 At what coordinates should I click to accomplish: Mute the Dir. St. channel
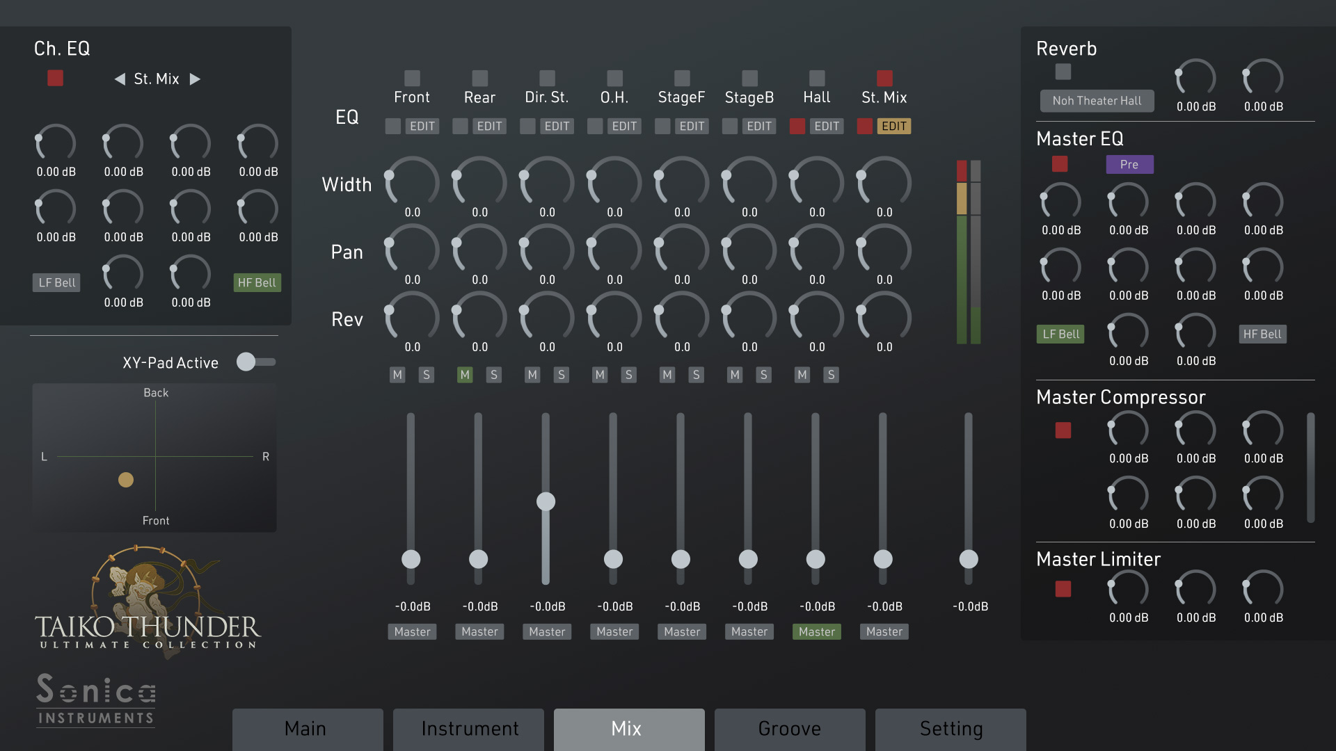pos(532,375)
